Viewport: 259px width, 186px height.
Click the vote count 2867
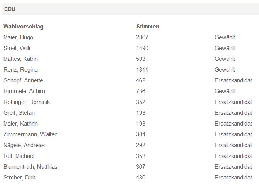click(142, 37)
